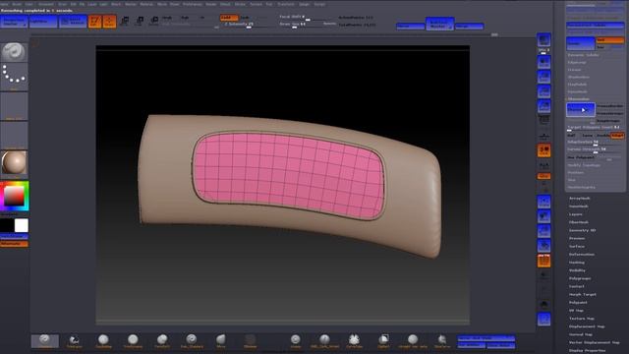Select the white secondary color swatch
This screenshot has width=629, height=354.
pyautogui.click(x=22, y=225)
